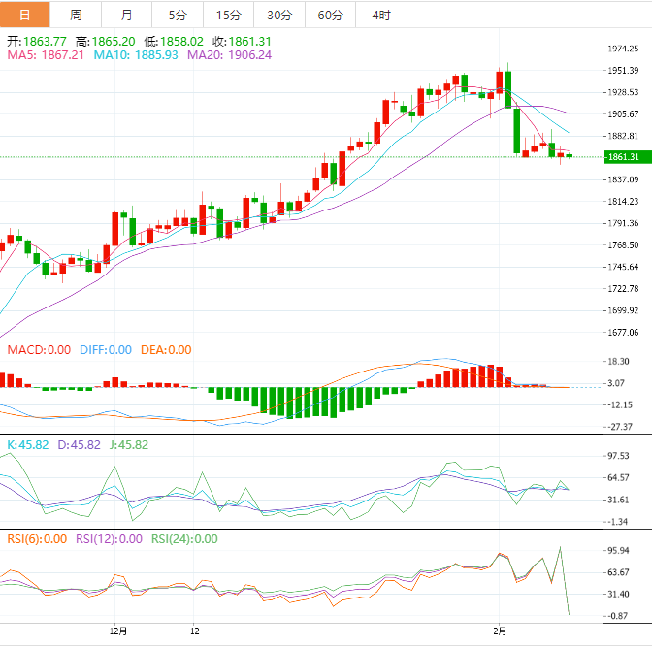Select the RSI(6) indicator label
652x647 pixels.
tap(37, 539)
